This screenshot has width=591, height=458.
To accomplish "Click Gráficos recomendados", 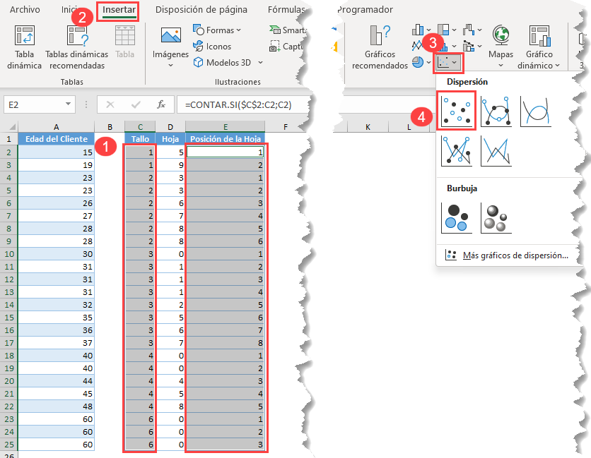I will (380, 47).
